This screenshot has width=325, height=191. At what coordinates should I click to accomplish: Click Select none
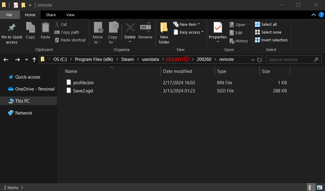268,32
